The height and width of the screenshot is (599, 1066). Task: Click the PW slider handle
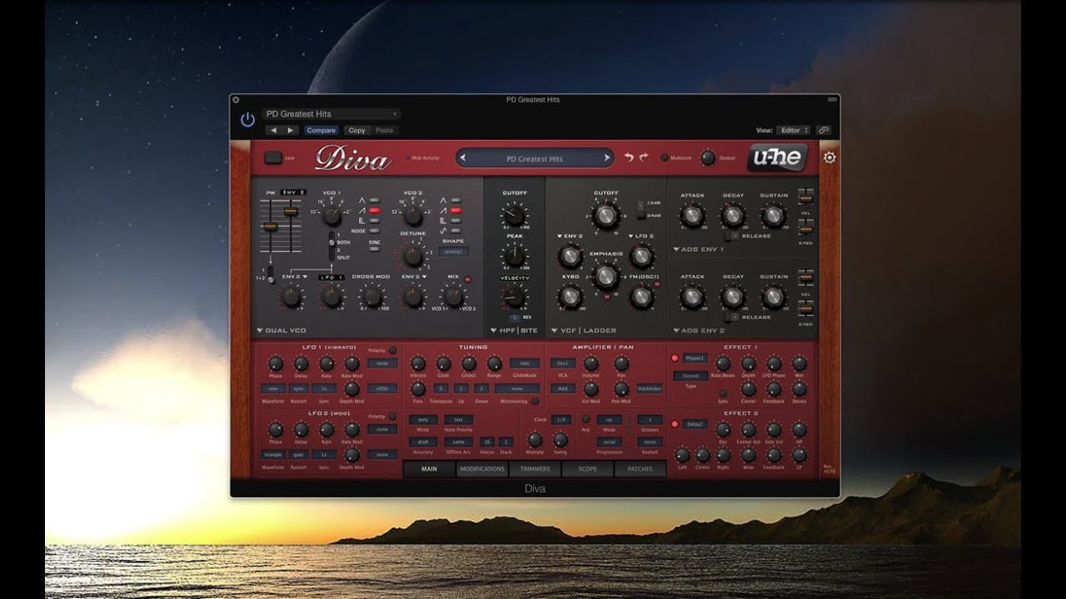(270, 226)
